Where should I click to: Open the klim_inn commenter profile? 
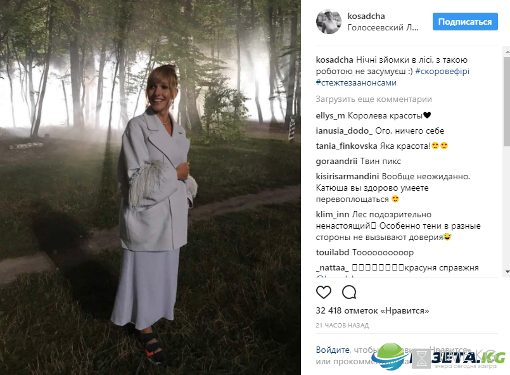(x=333, y=214)
